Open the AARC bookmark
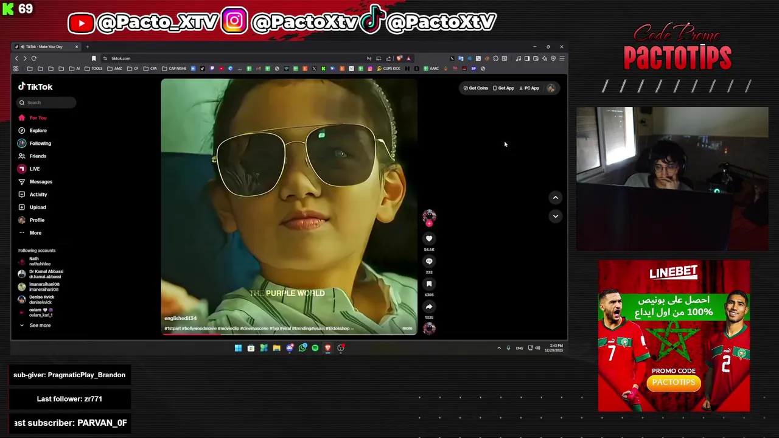This screenshot has width=779, height=438. tap(431, 68)
